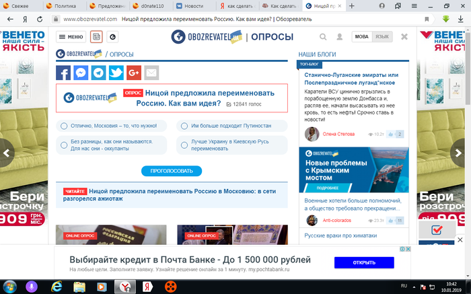The width and height of the screenshot is (471, 294).
Task: Share poll on Twitter
Action: coord(116,73)
